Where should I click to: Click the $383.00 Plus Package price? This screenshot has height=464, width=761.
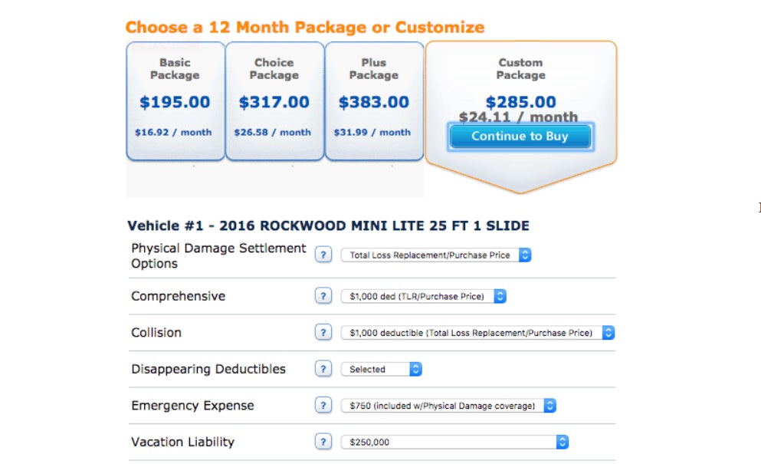pos(374,102)
